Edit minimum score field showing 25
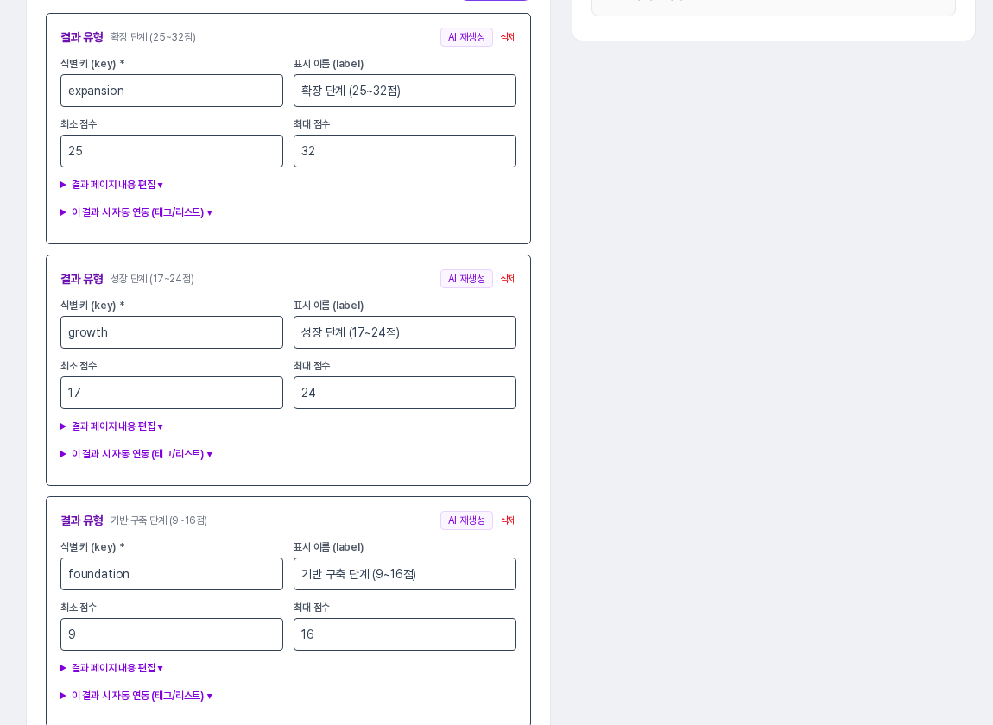Image resolution: width=993 pixels, height=725 pixels. (172, 151)
